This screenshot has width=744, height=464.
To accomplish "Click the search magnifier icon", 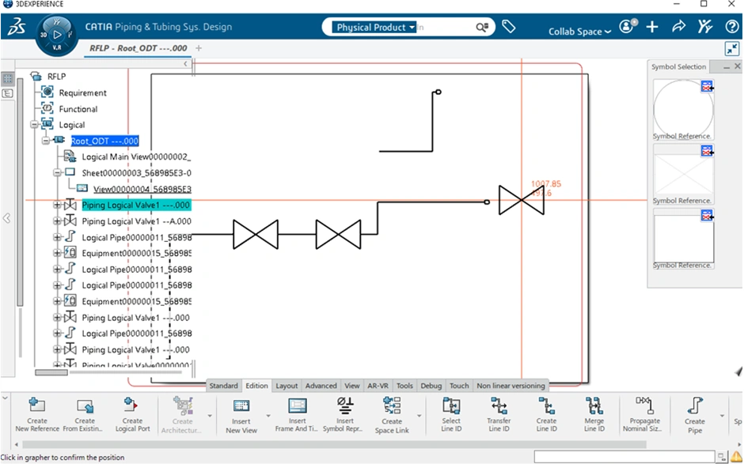I will 482,28.
